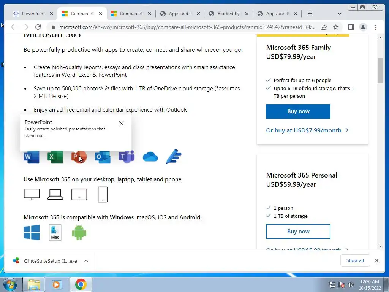Open the volume speaker tray icon

(x=351, y=285)
